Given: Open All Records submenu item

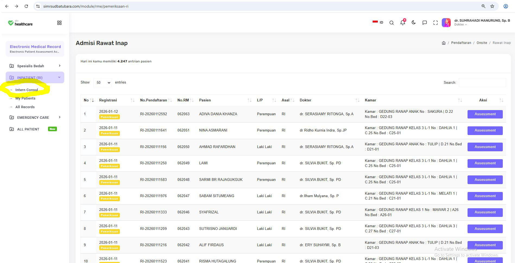Looking at the screenshot, I should 25,107.
